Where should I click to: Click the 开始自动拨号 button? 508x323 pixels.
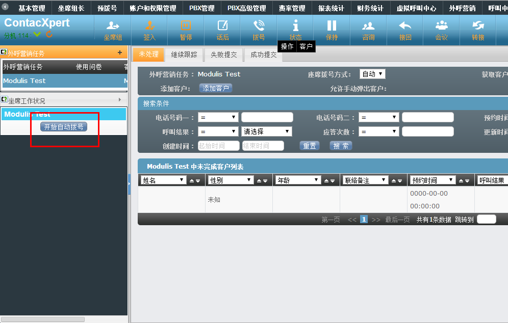coord(64,127)
